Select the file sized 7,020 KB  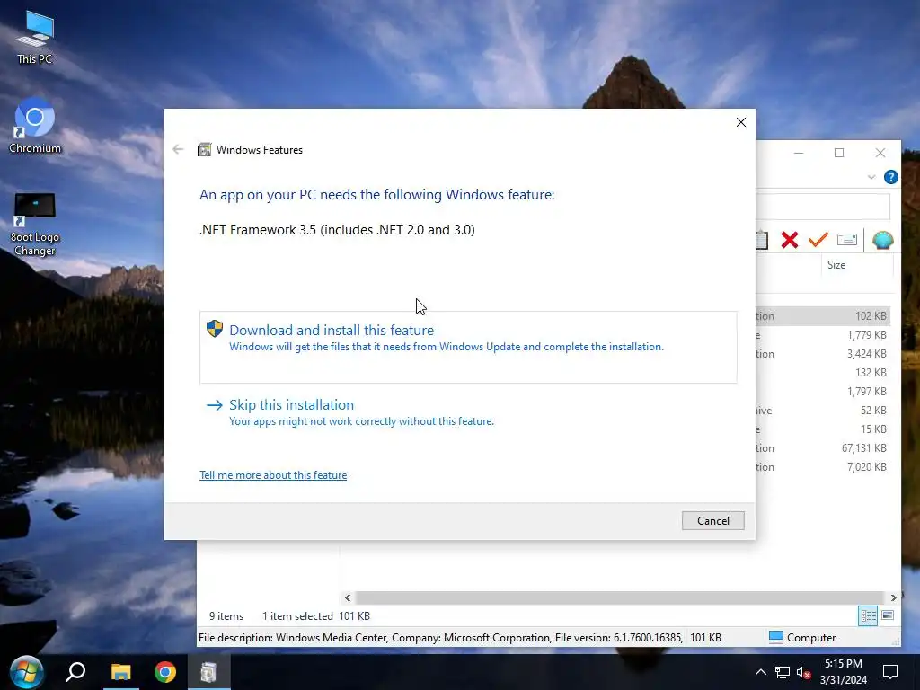coord(823,466)
